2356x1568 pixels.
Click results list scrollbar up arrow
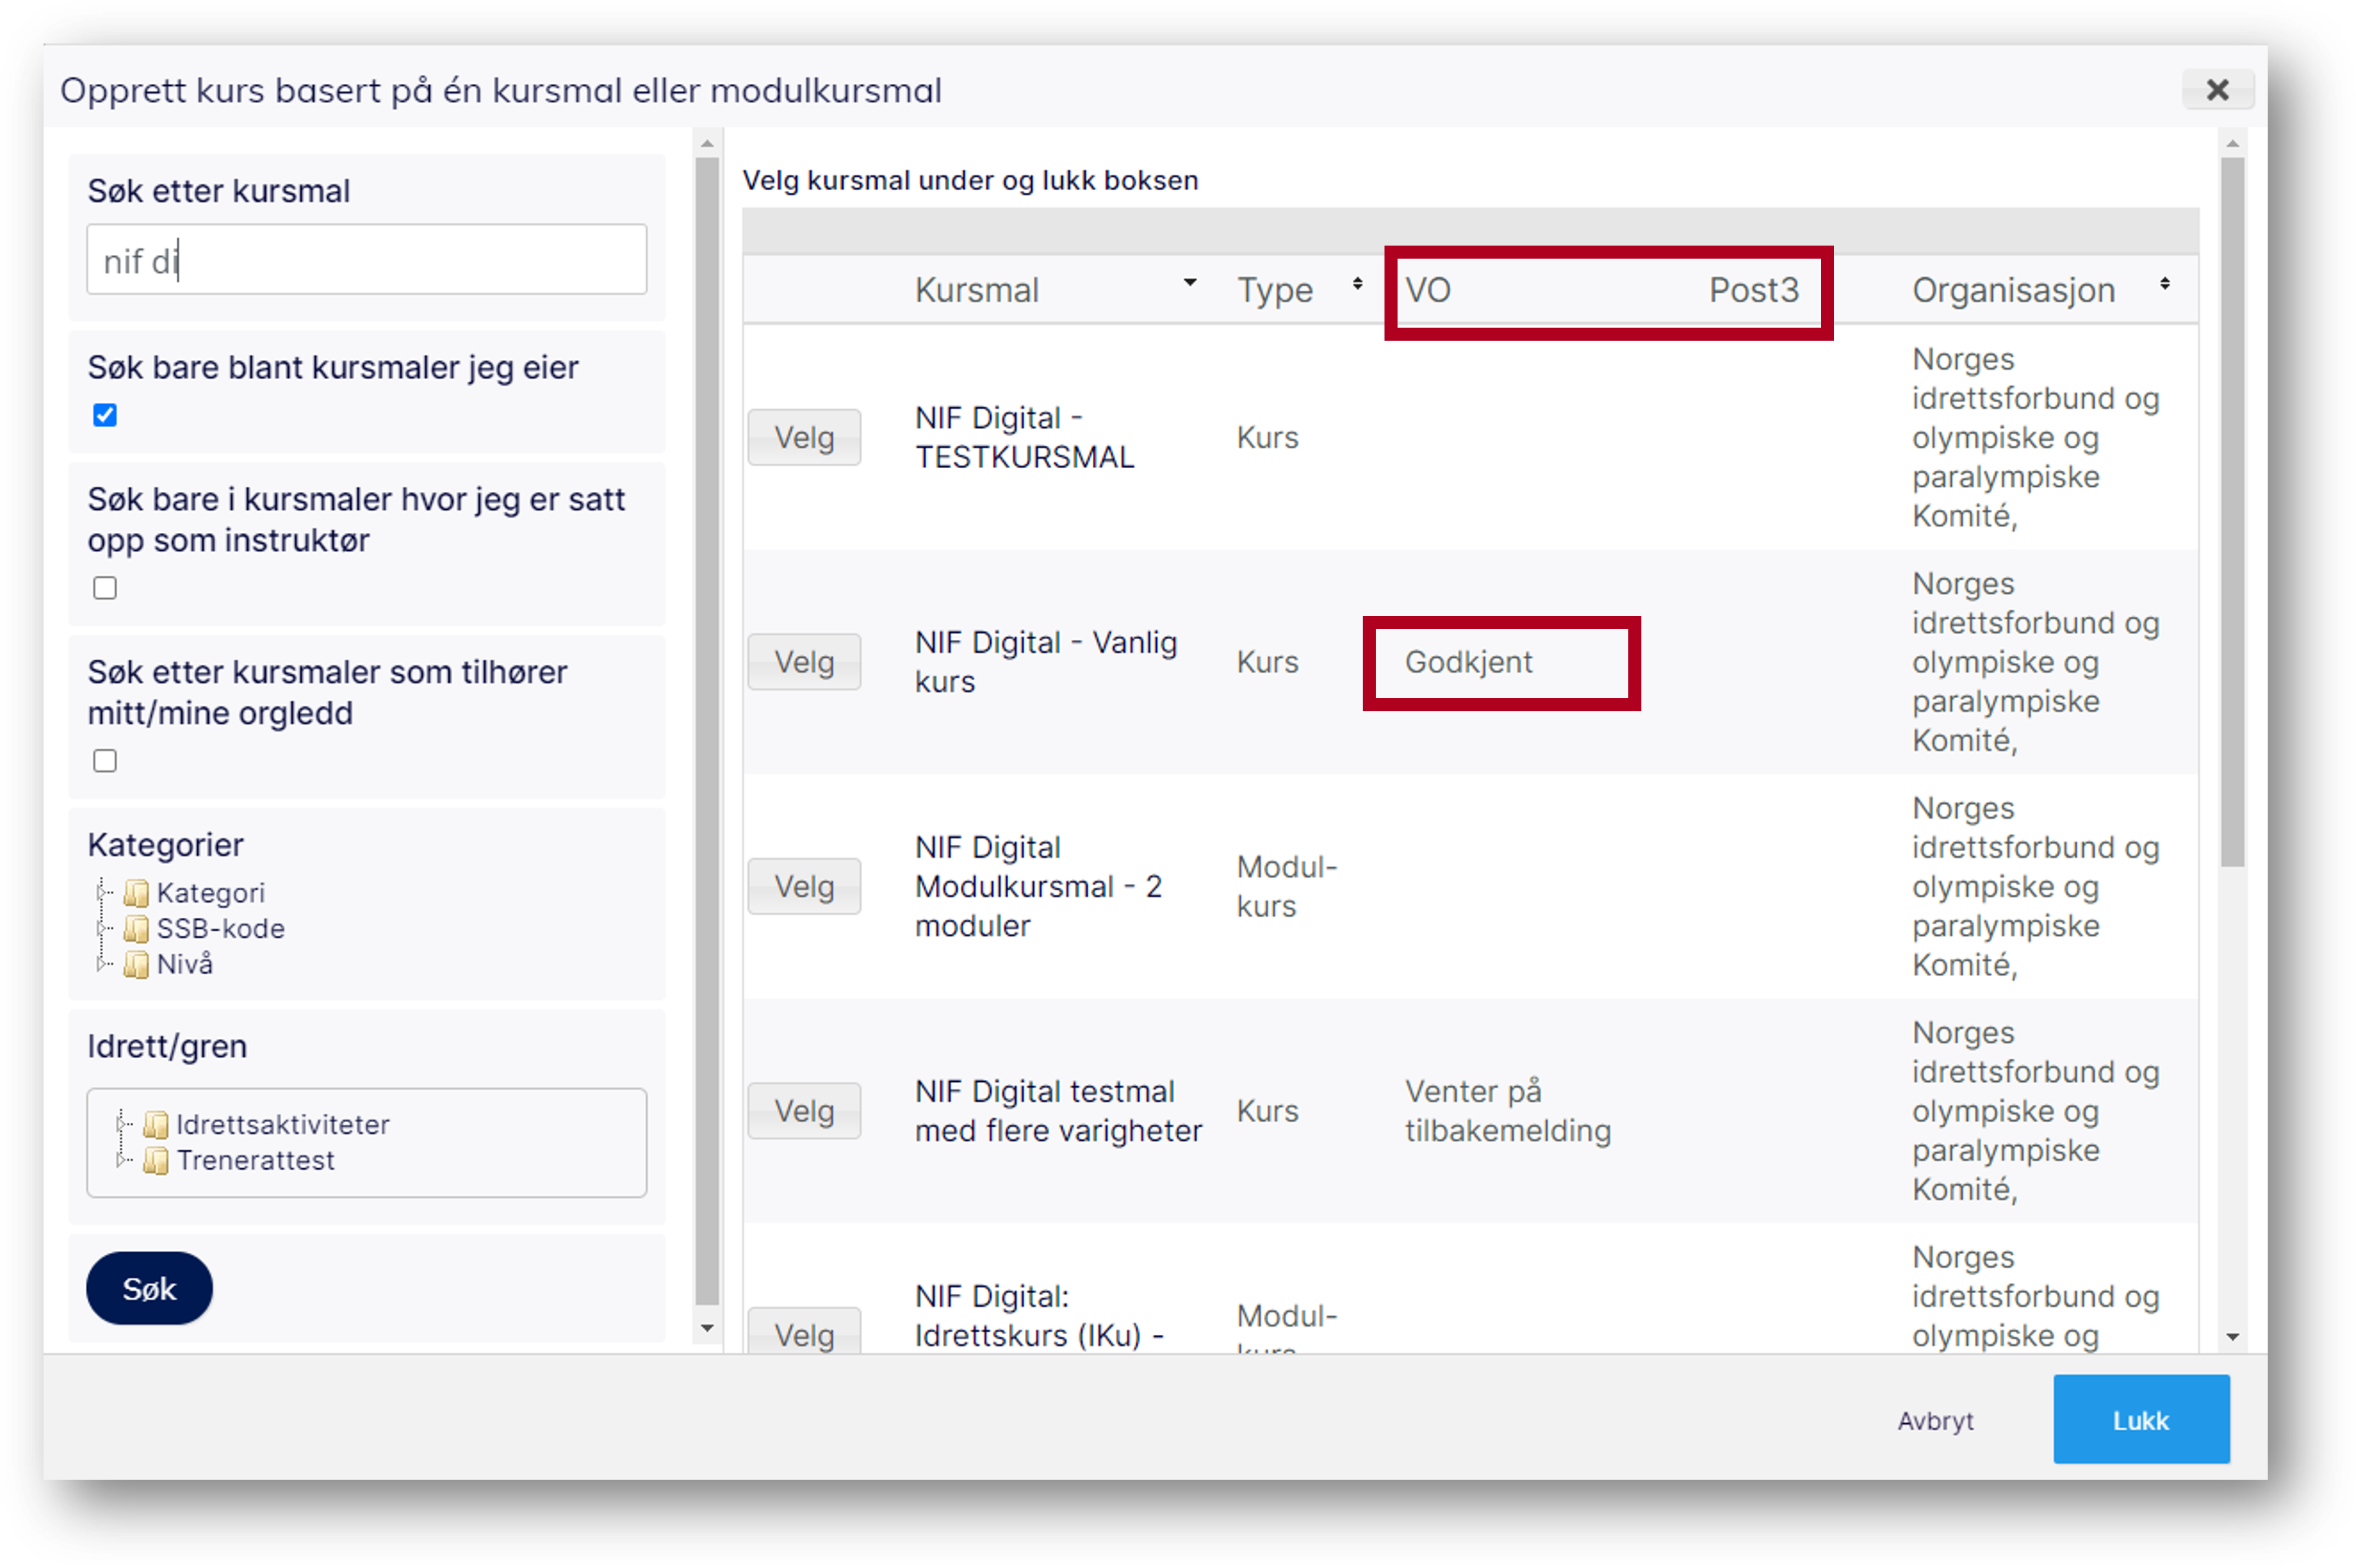click(2232, 143)
